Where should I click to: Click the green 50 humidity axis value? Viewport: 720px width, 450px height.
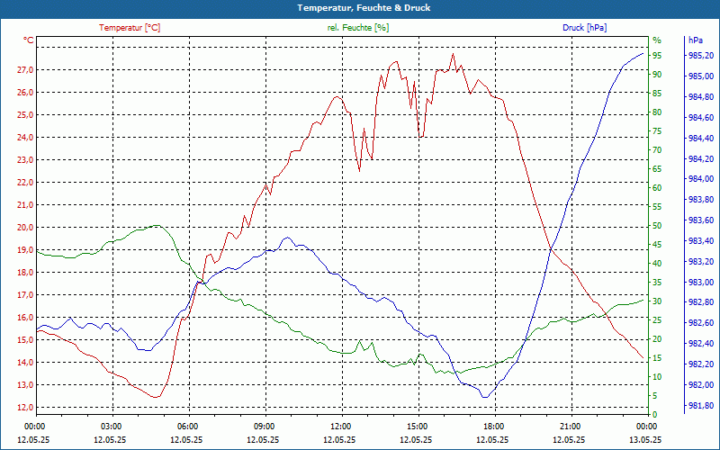pyautogui.click(x=657, y=226)
